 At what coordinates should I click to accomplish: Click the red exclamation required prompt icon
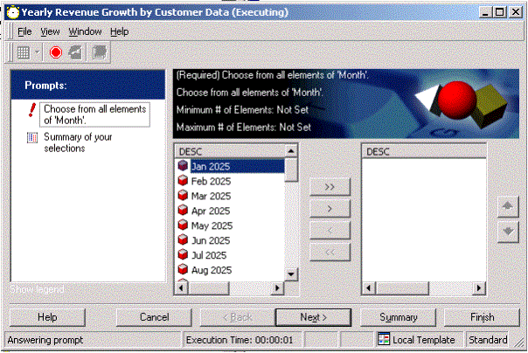click(32, 110)
